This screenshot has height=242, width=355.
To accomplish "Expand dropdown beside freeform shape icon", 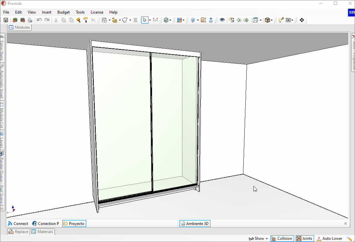I will [x=130, y=20].
